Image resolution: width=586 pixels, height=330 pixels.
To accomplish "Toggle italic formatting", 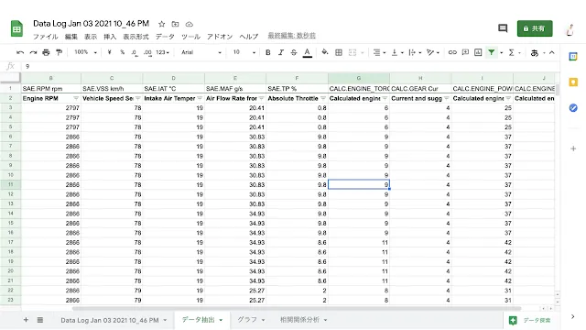I will pyautogui.click(x=281, y=52).
